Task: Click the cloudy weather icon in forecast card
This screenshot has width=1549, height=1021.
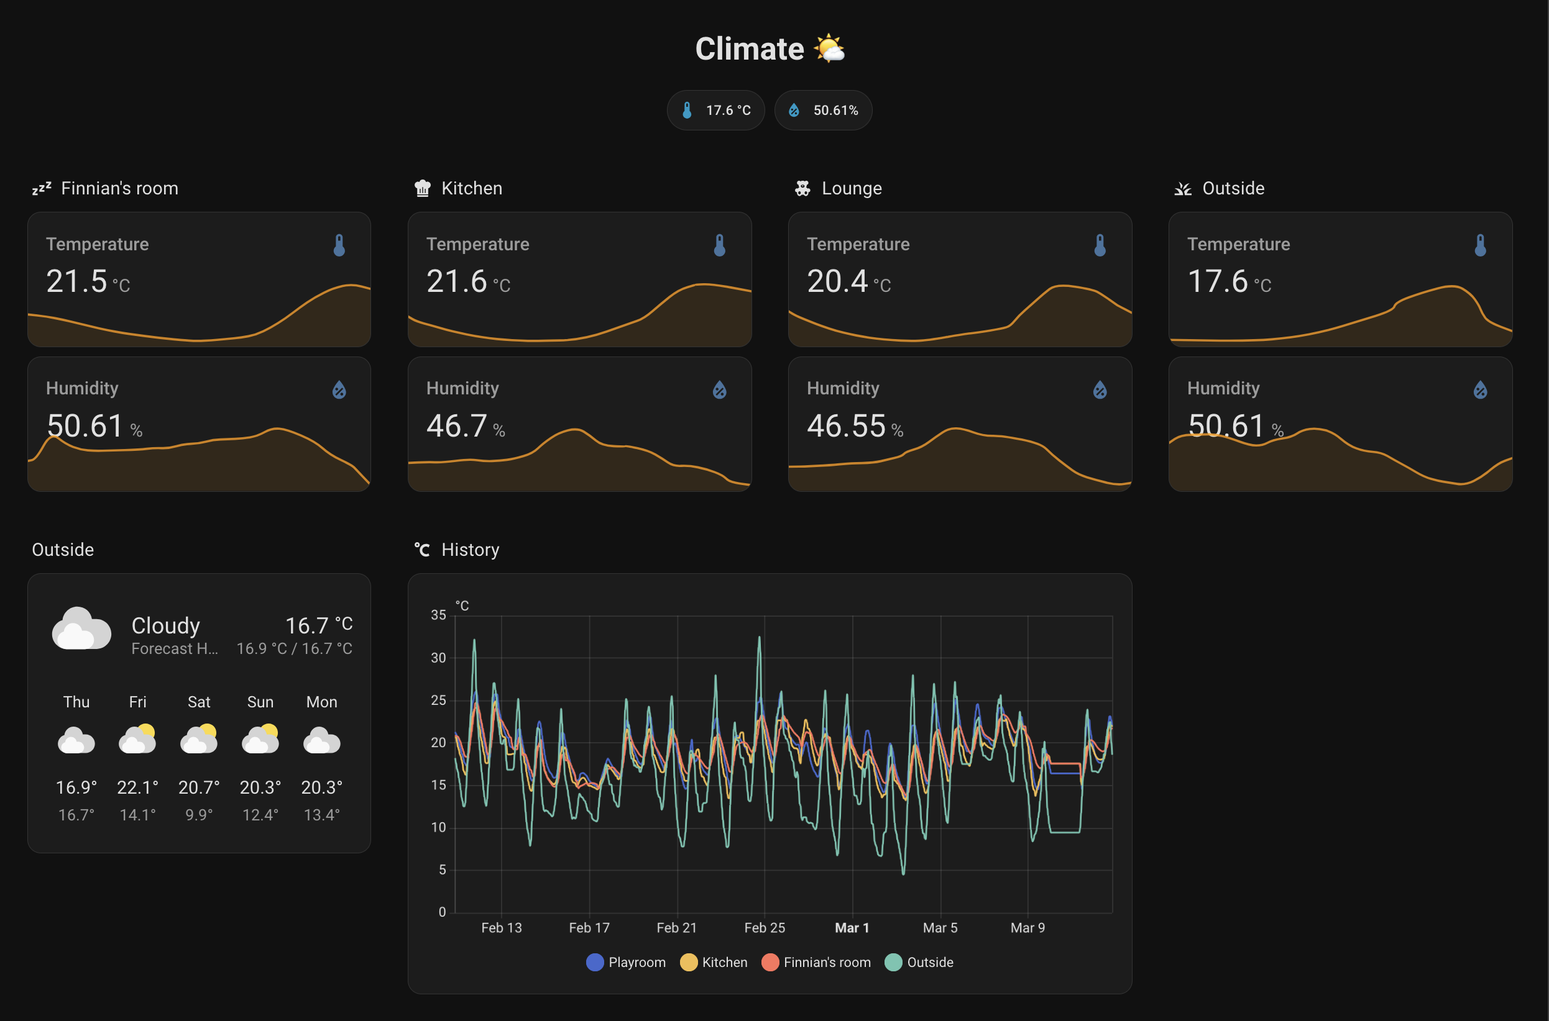Action: tap(81, 628)
